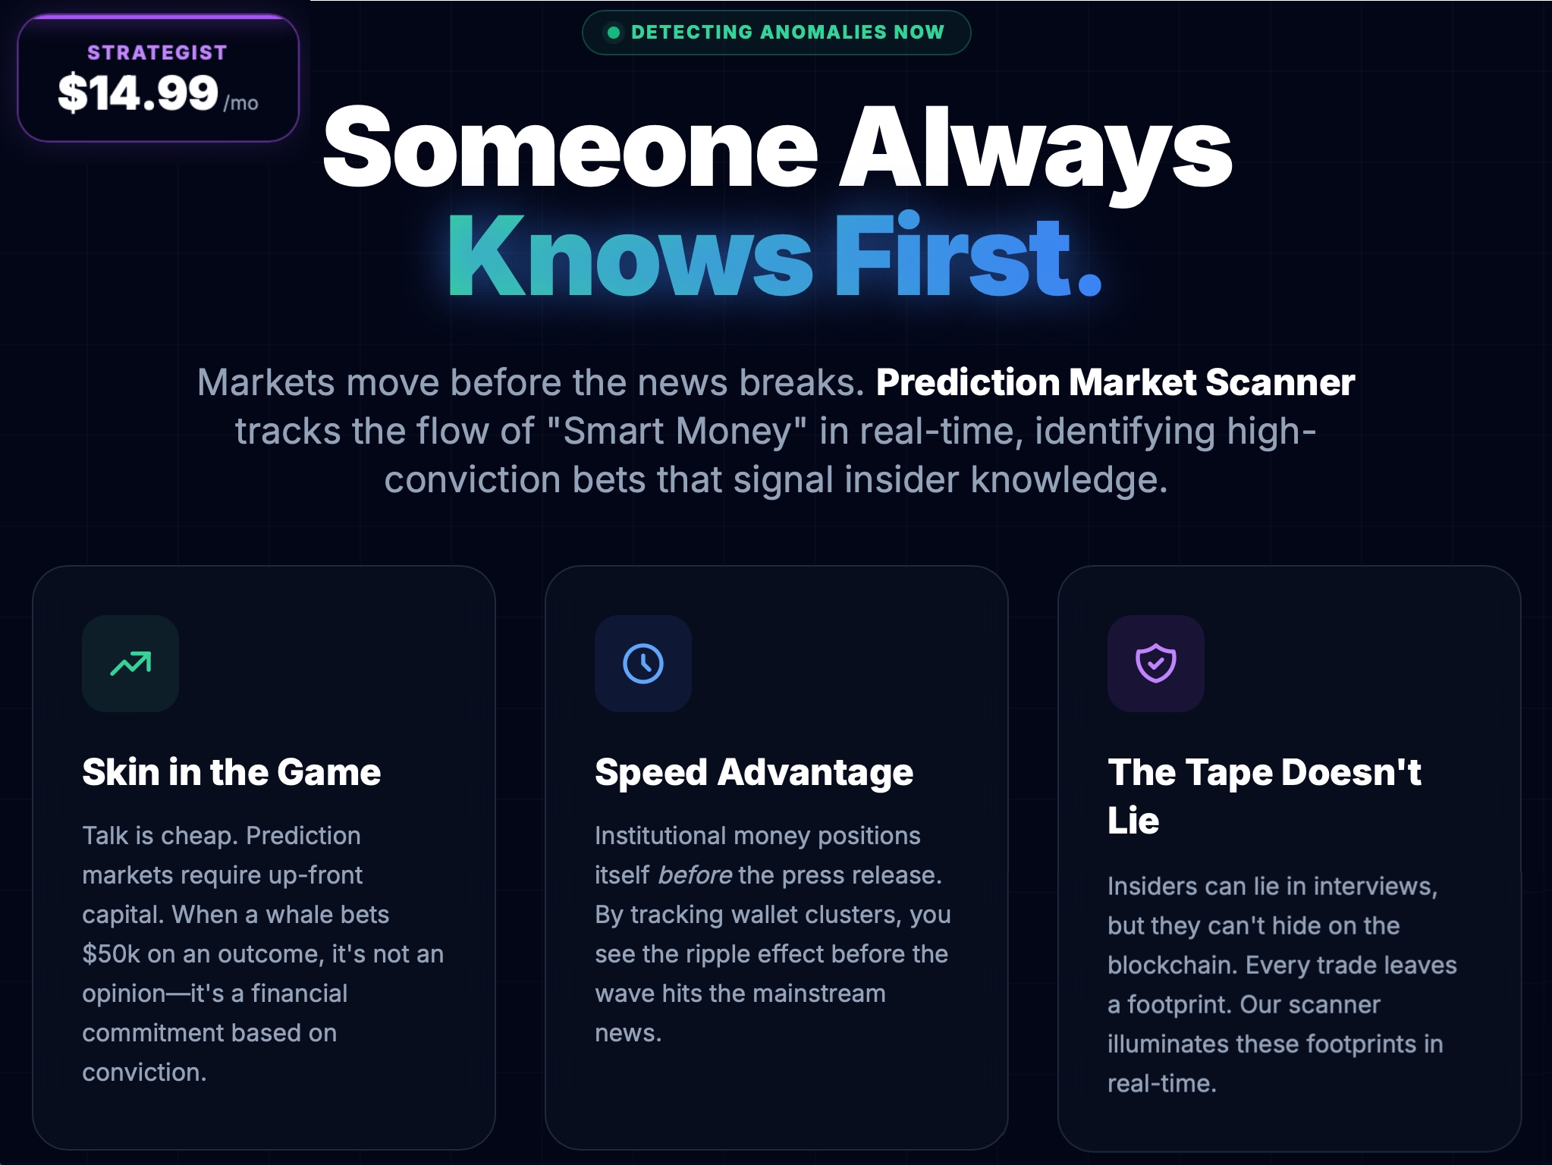
Task: Click the gradient Knows First headline
Action: coord(774,256)
